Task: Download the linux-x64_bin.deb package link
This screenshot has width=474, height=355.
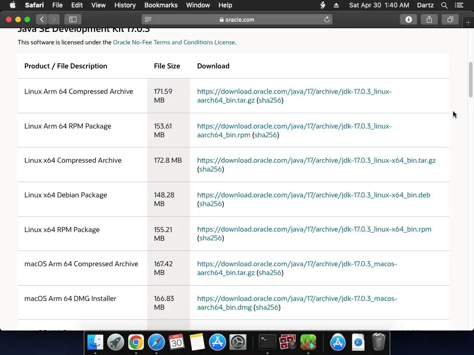Action: 313,195
